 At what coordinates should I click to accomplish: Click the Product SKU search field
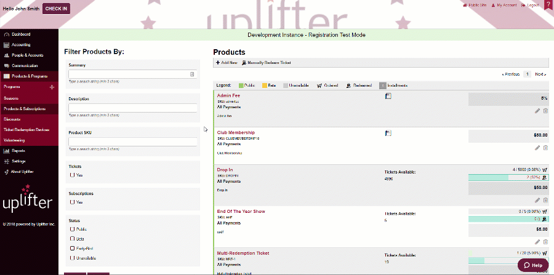tap(133, 141)
